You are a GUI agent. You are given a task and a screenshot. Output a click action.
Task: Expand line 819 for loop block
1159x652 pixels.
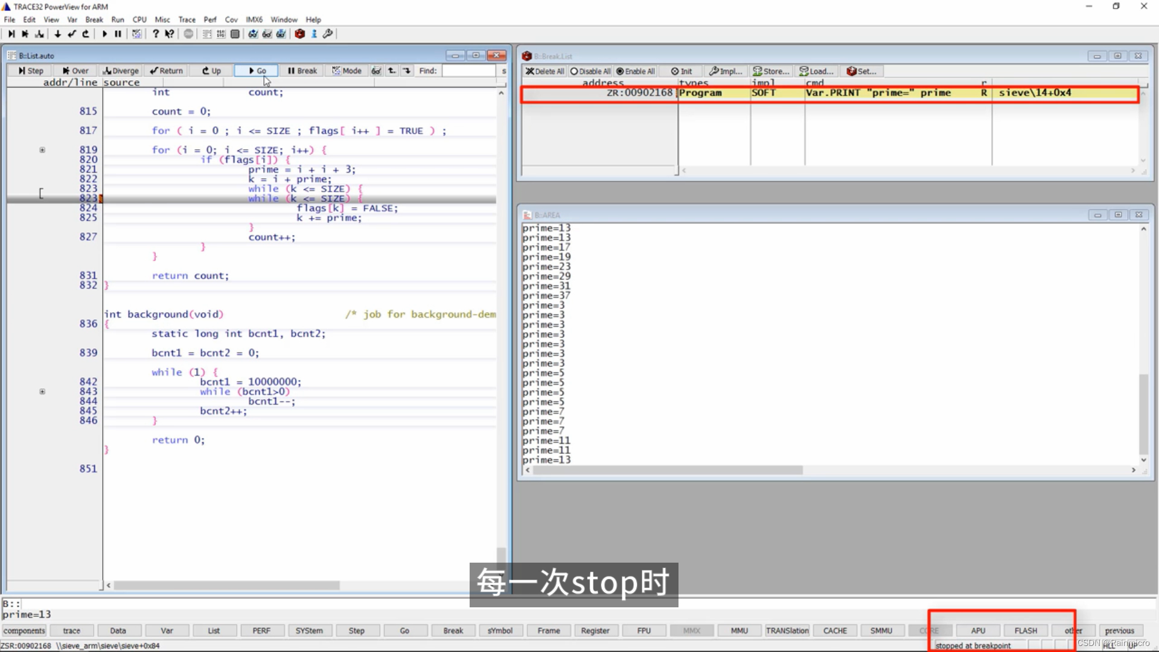click(x=42, y=150)
